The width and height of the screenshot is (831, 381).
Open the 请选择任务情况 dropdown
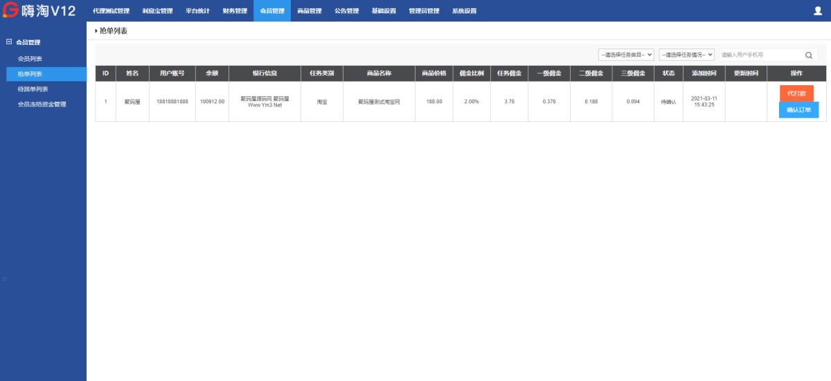pos(686,55)
